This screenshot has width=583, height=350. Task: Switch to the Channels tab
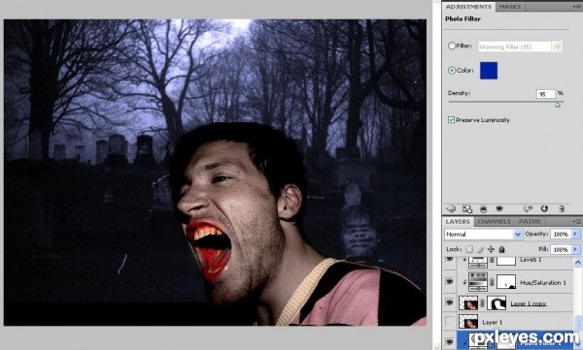494,222
